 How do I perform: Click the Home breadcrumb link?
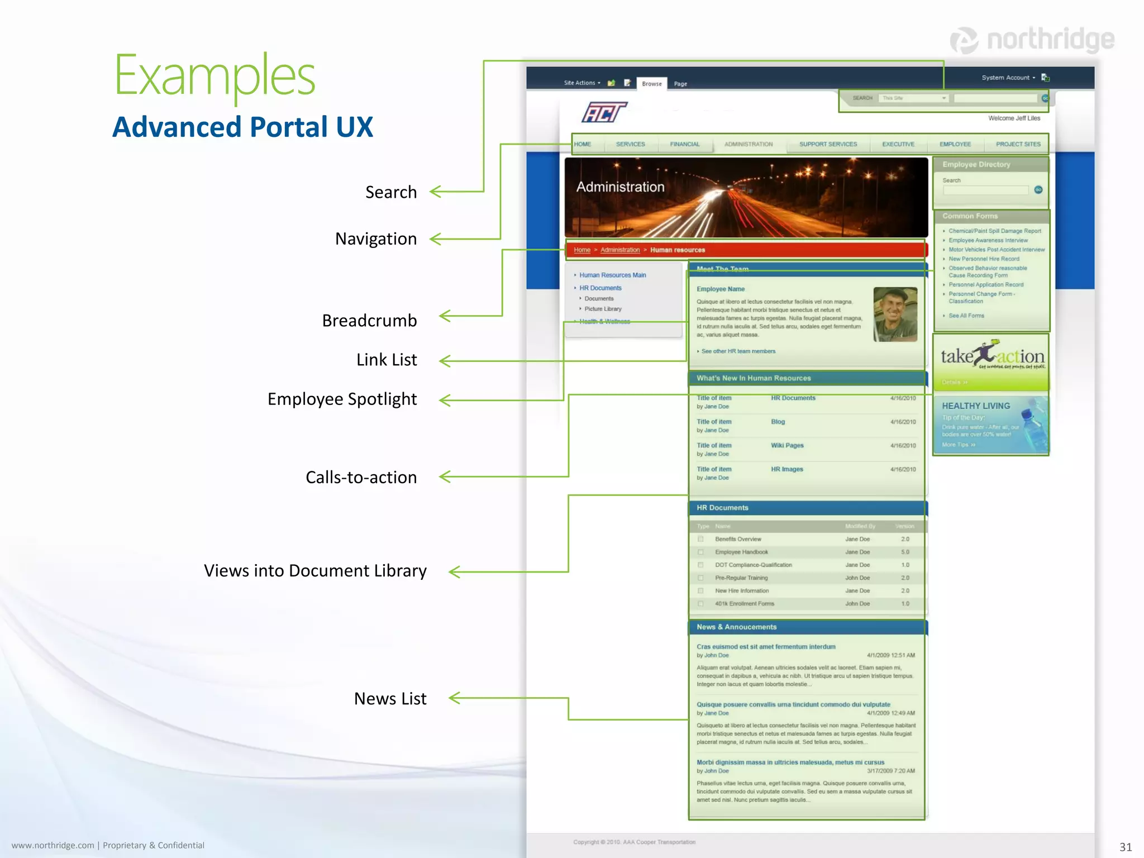pyautogui.click(x=582, y=250)
